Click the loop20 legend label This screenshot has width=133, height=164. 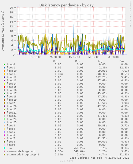tap(12, 106)
